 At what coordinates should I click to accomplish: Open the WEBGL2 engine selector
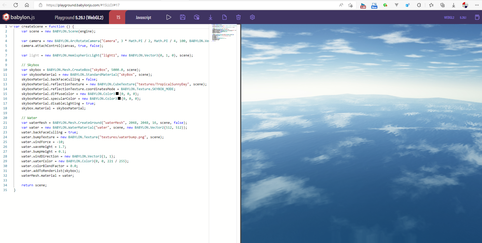point(449,17)
